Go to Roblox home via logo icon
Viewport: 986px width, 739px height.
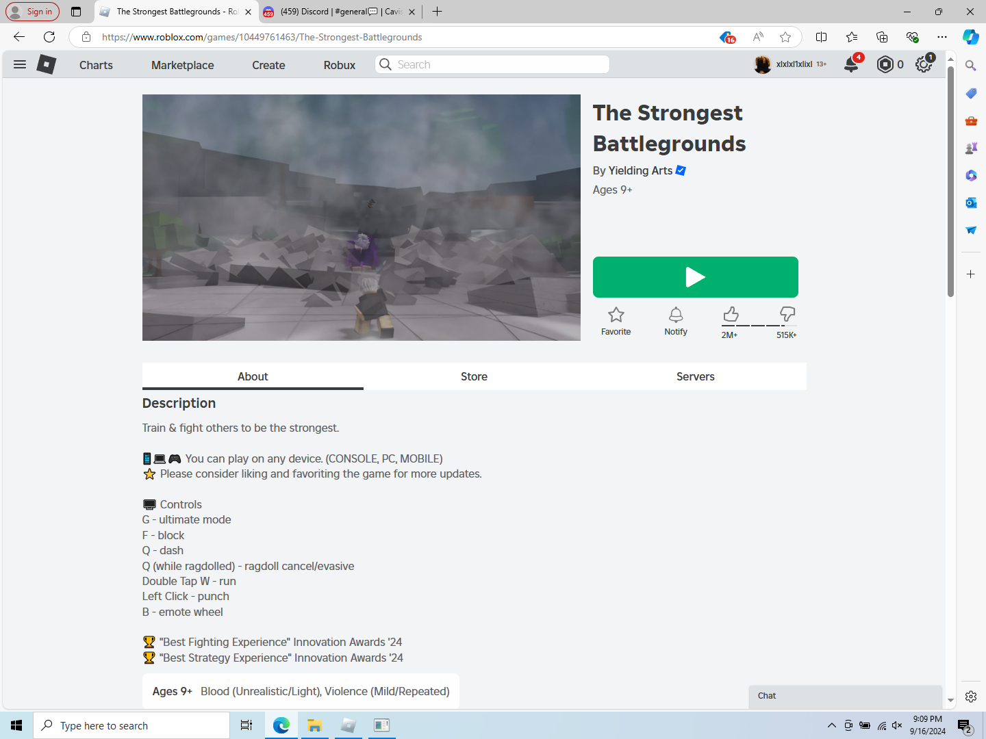coord(46,64)
